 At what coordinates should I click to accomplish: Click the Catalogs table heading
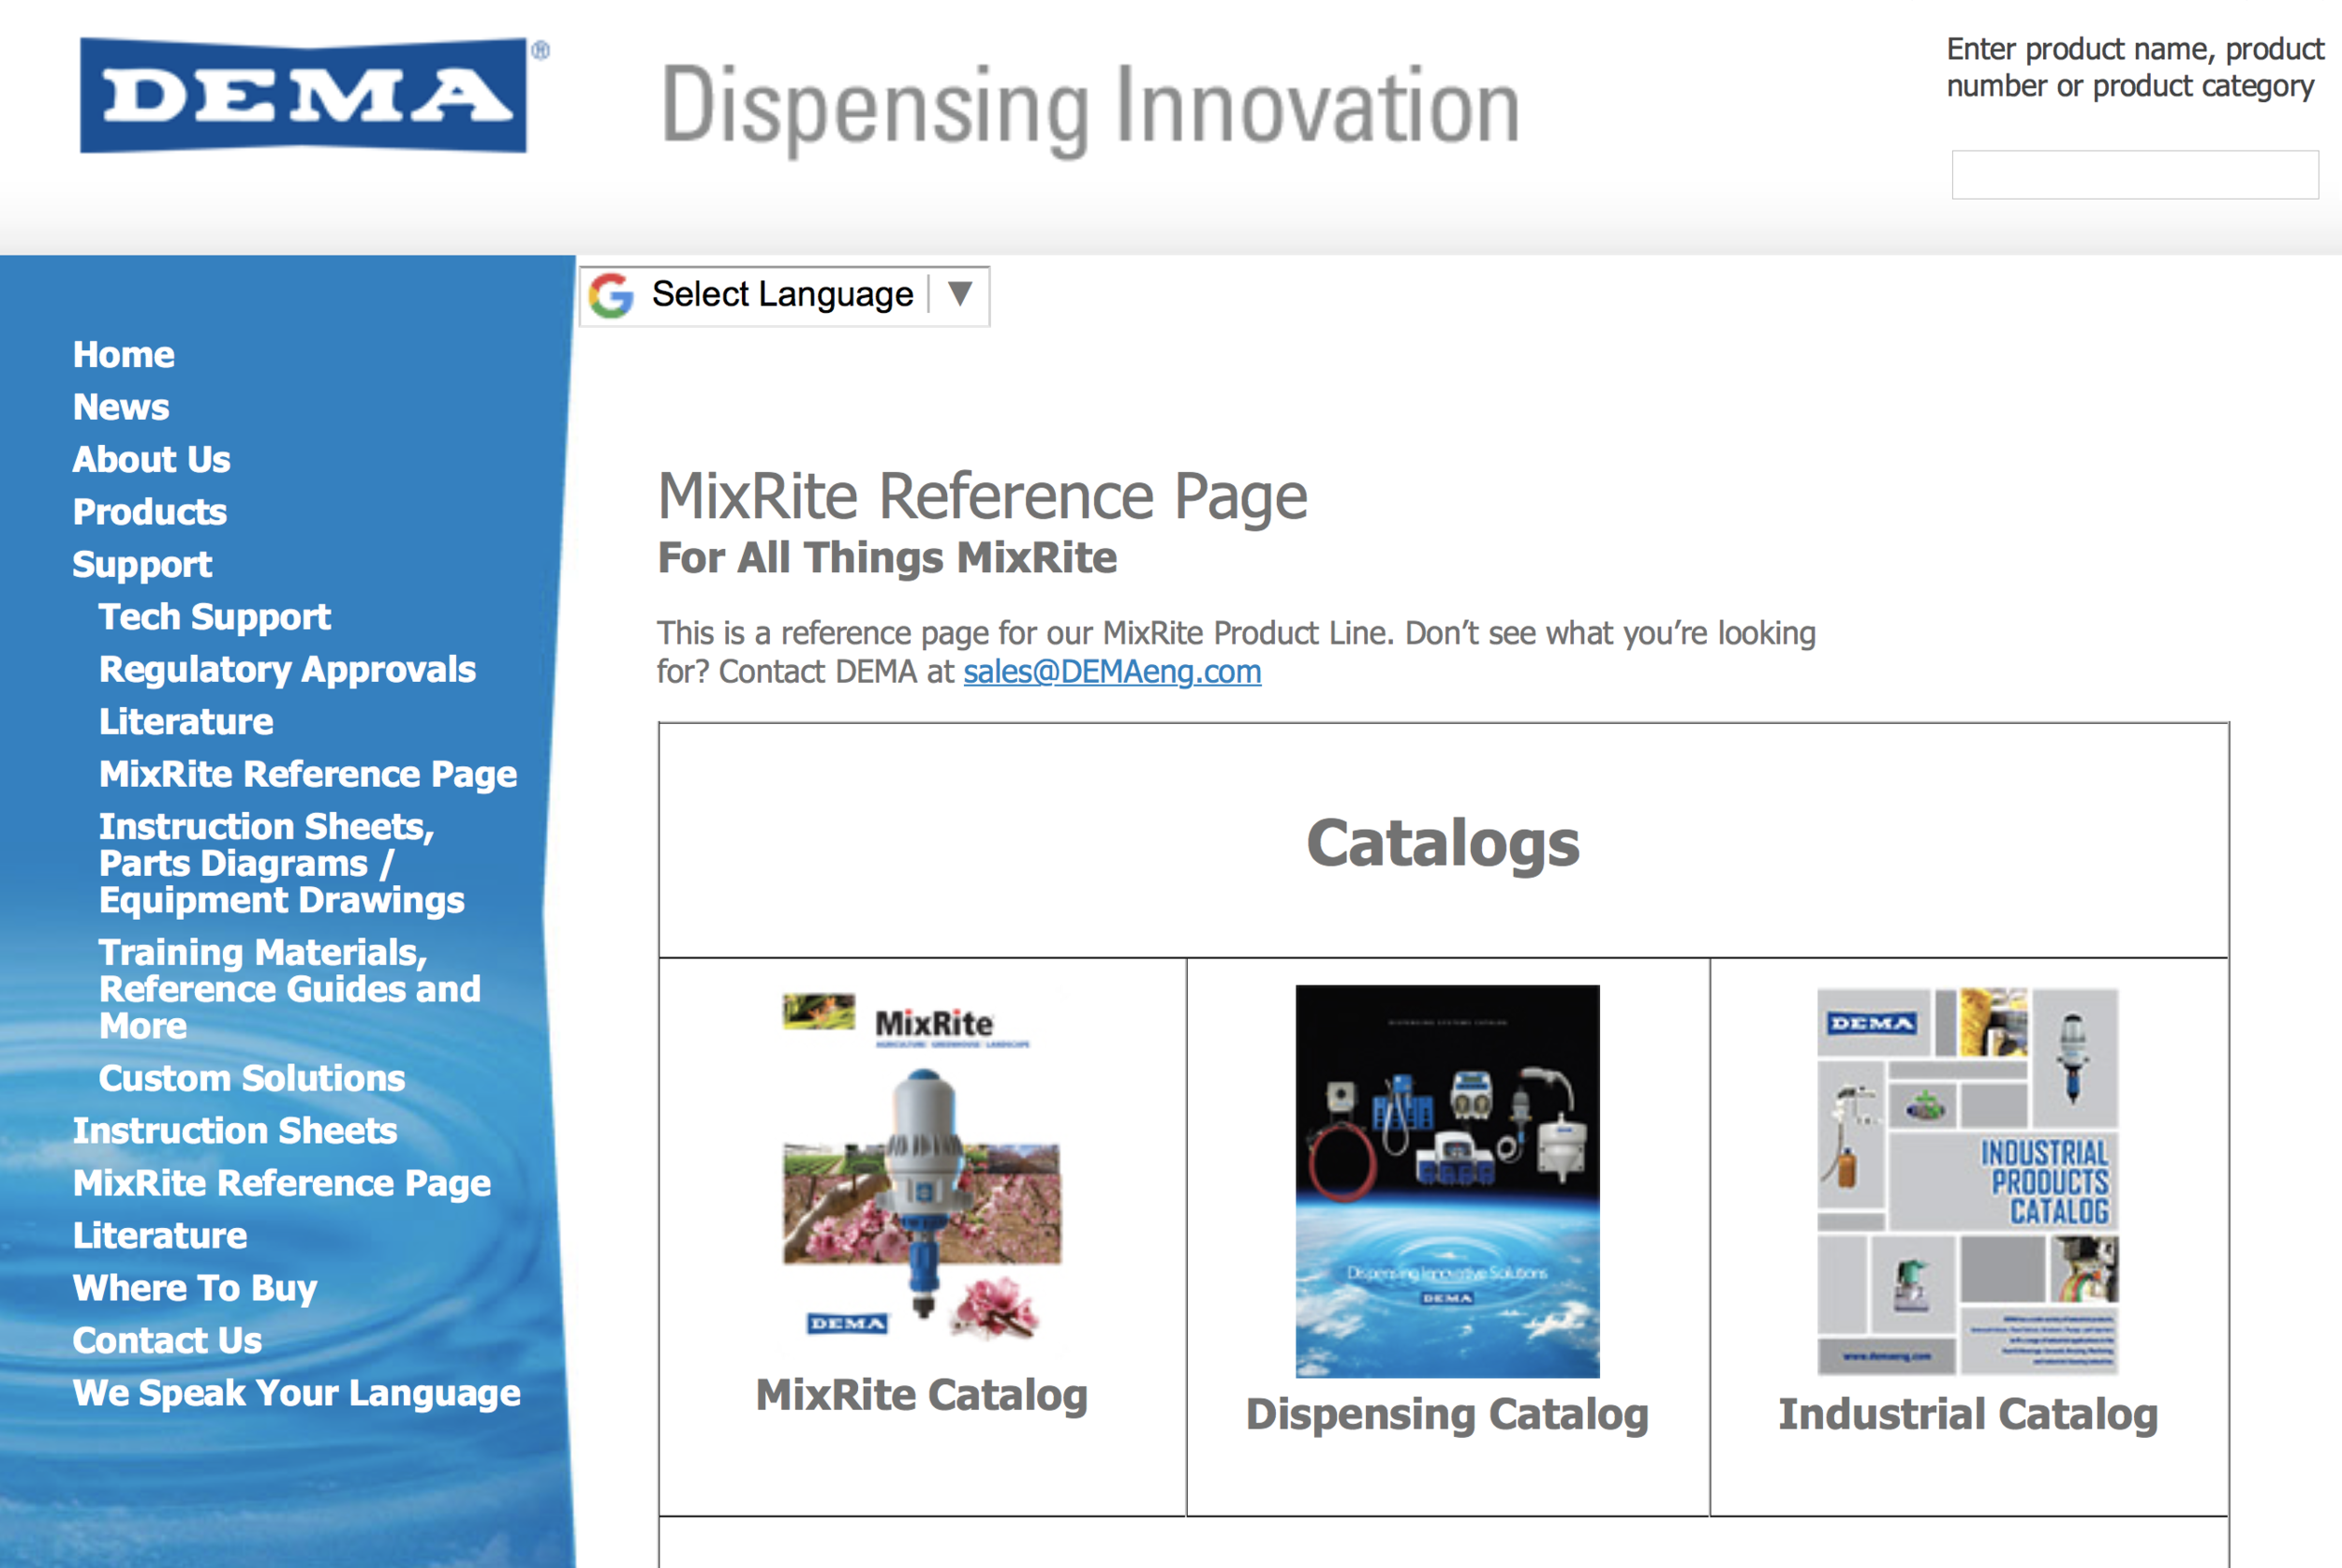click(1443, 843)
